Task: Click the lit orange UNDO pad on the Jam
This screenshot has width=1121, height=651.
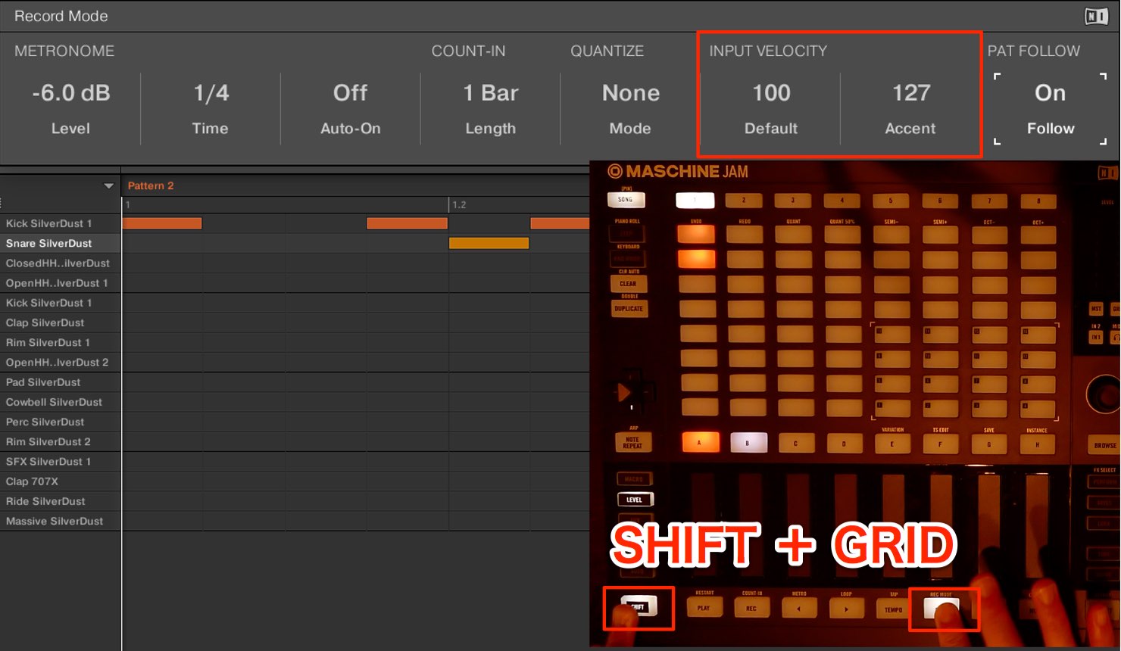Action: pos(696,235)
